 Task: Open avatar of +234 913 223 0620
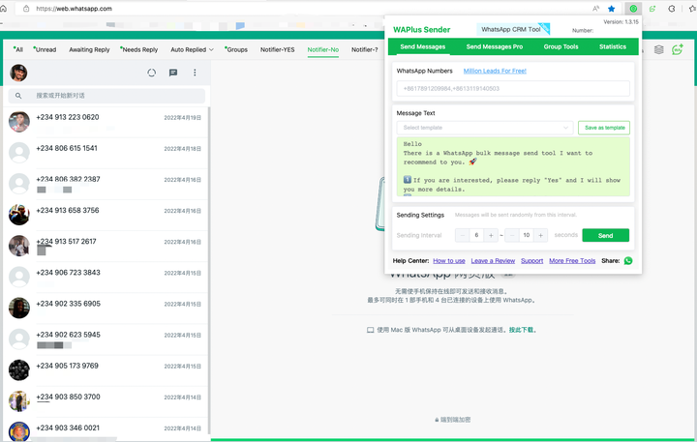click(x=19, y=122)
